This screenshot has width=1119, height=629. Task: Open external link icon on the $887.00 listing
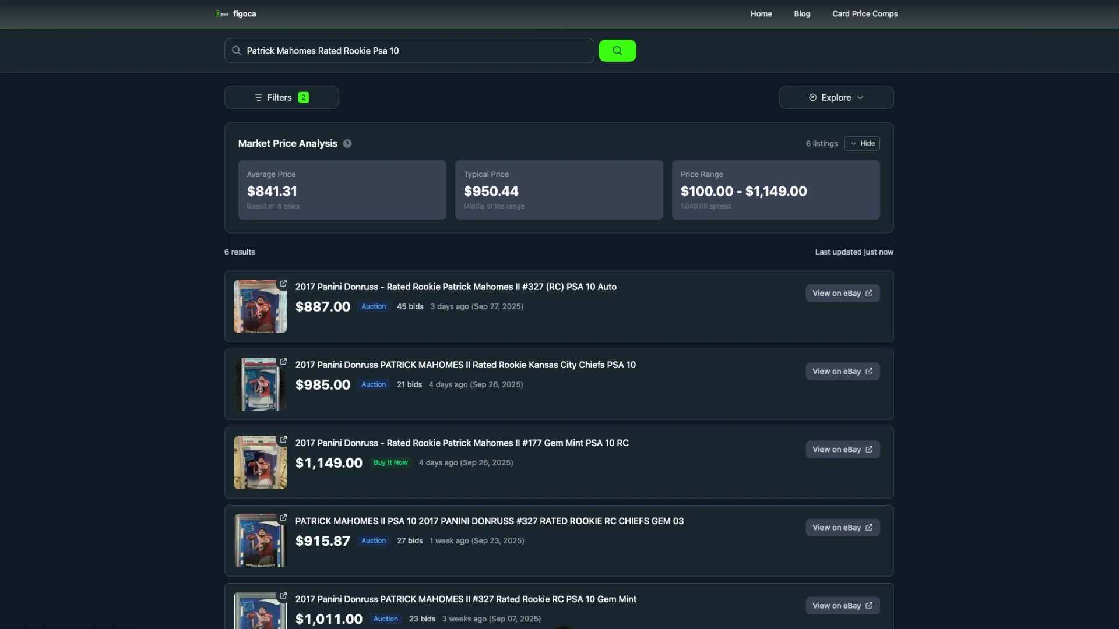point(283,284)
